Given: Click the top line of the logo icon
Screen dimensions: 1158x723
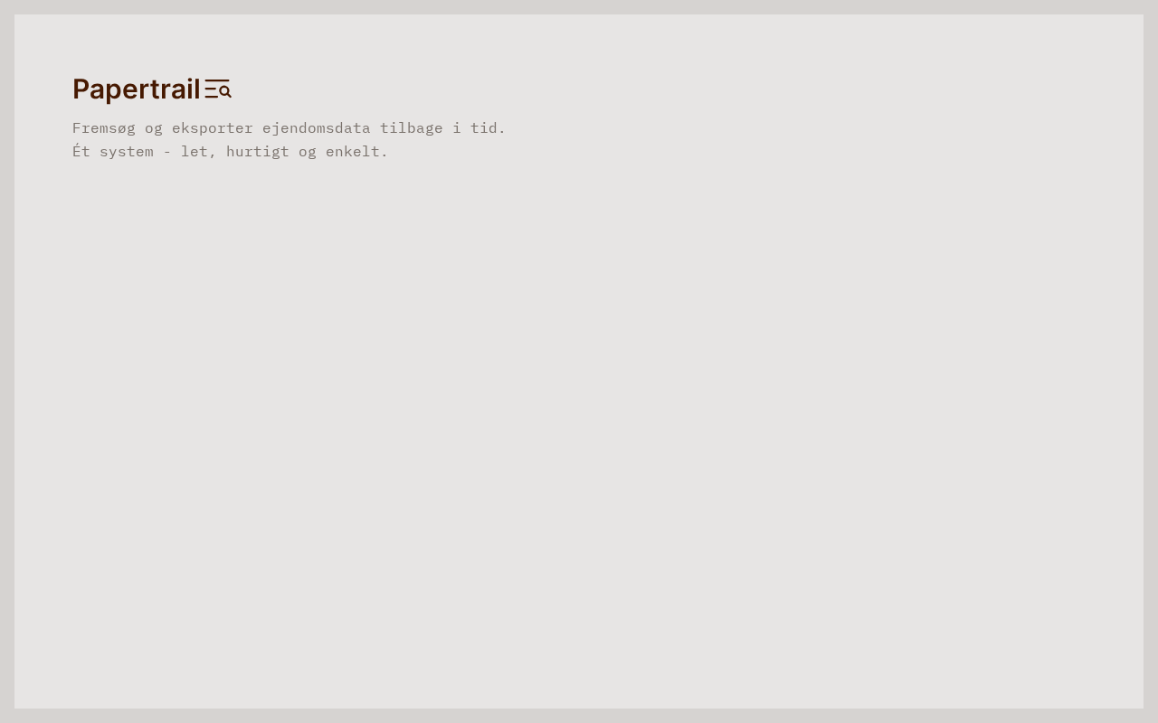Looking at the screenshot, I should coord(217,81).
